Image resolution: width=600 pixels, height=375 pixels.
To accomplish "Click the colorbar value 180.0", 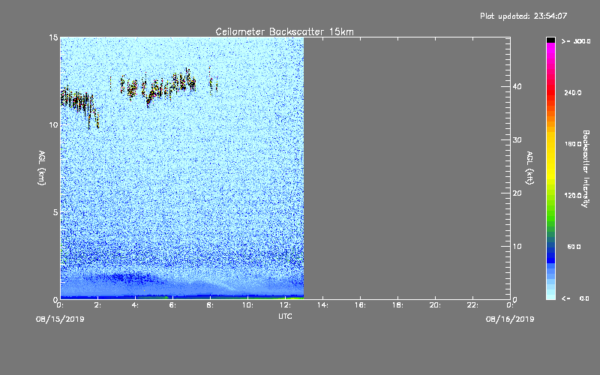I will click(x=573, y=144).
